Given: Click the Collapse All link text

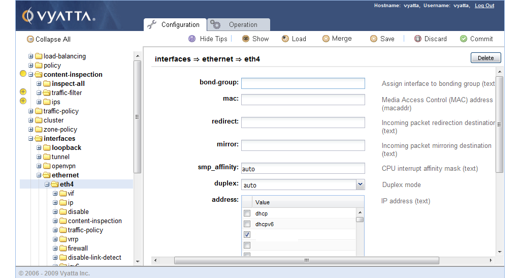Looking at the screenshot, I should 53,39.
